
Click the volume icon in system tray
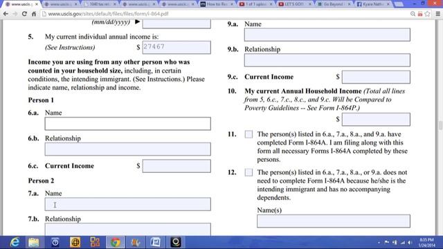click(409, 243)
